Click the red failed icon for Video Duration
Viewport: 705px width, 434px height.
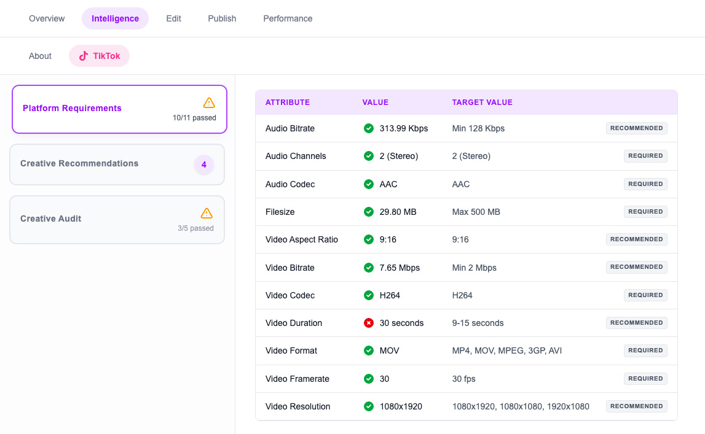(x=369, y=323)
